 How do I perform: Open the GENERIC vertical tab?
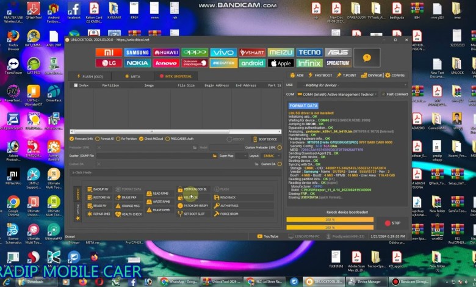pyautogui.click(x=78, y=194)
